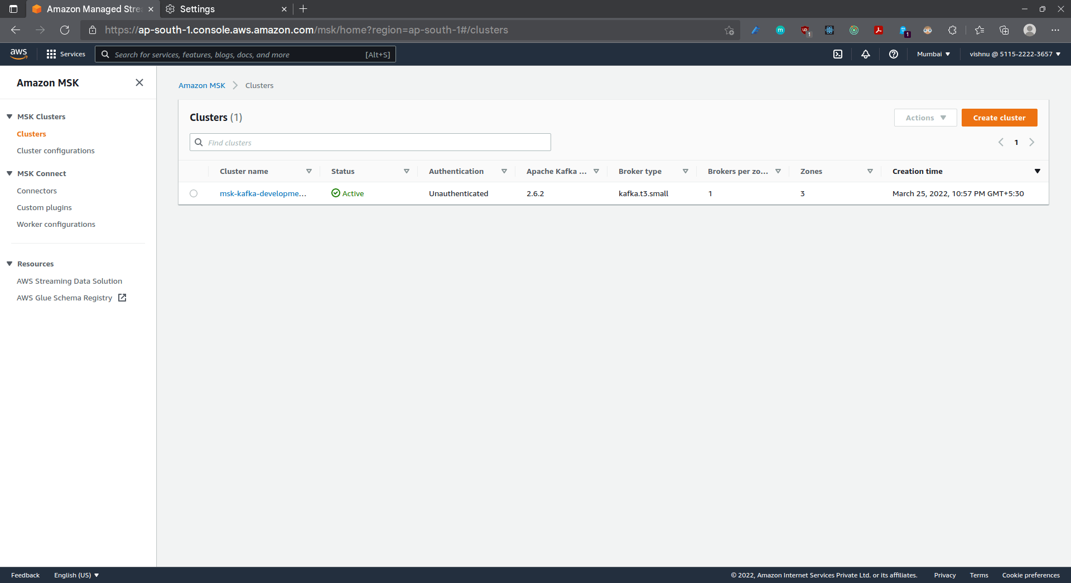Open browser settings and more menu
This screenshot has width=1071, height=583.
tap(1055, 30)
